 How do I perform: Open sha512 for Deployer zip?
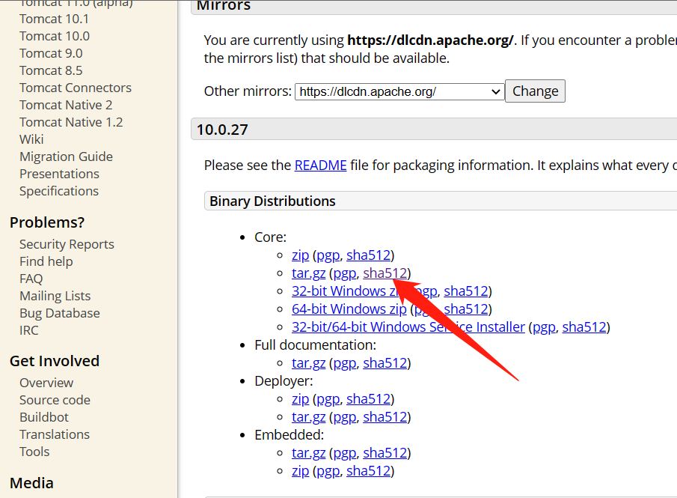point(368,399)
